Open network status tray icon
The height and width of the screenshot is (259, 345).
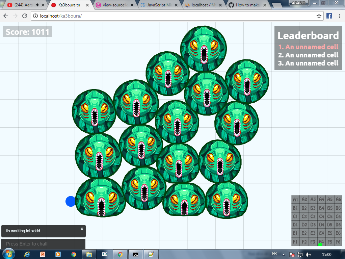pos(300,255)
